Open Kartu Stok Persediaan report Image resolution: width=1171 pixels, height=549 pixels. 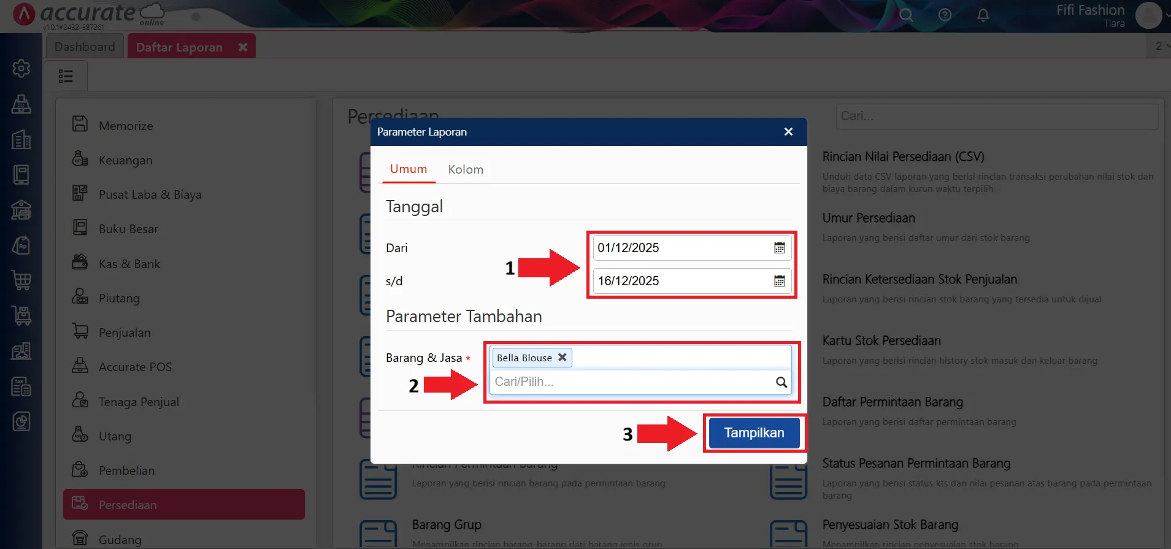881,341
